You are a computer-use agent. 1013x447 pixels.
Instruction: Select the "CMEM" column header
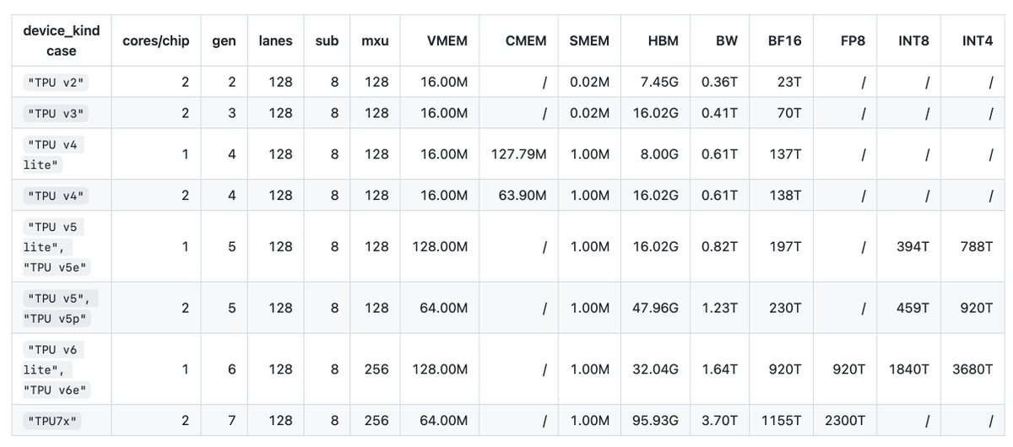pos(526,40)
